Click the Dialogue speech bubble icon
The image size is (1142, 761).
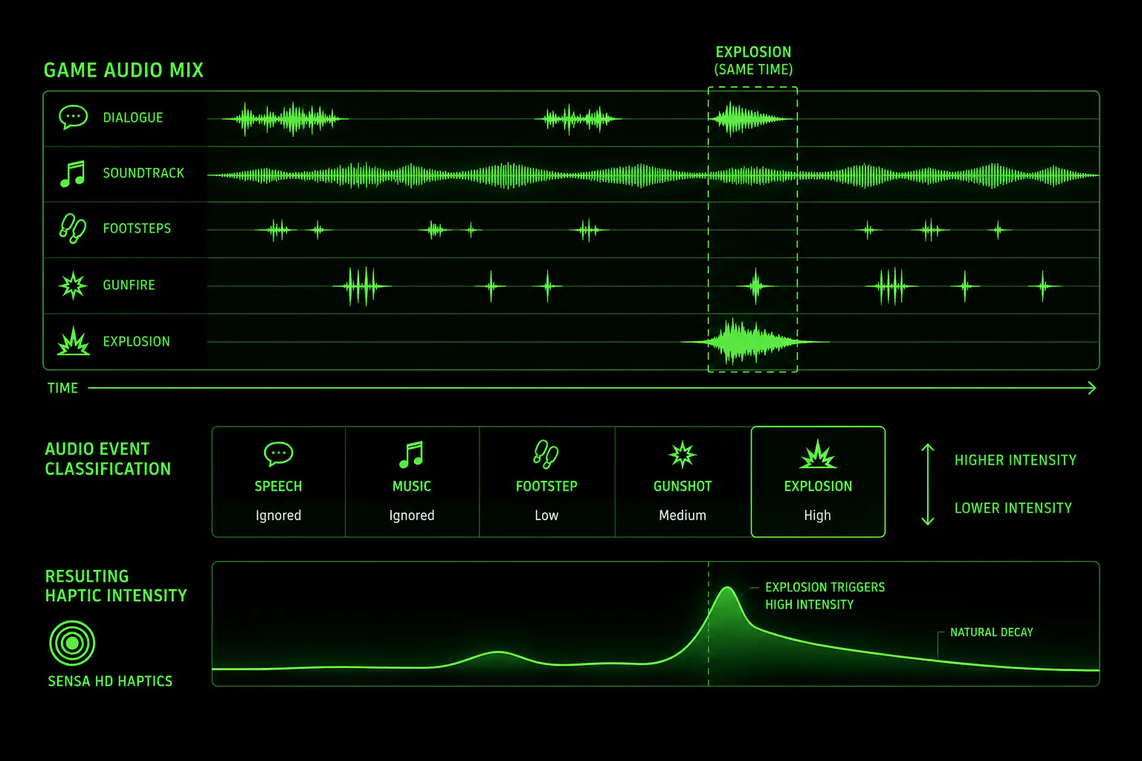tap(73, 117)
